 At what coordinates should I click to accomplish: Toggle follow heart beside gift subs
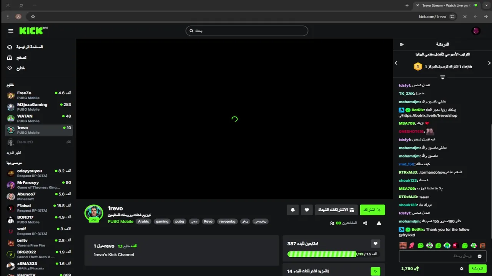307,210
